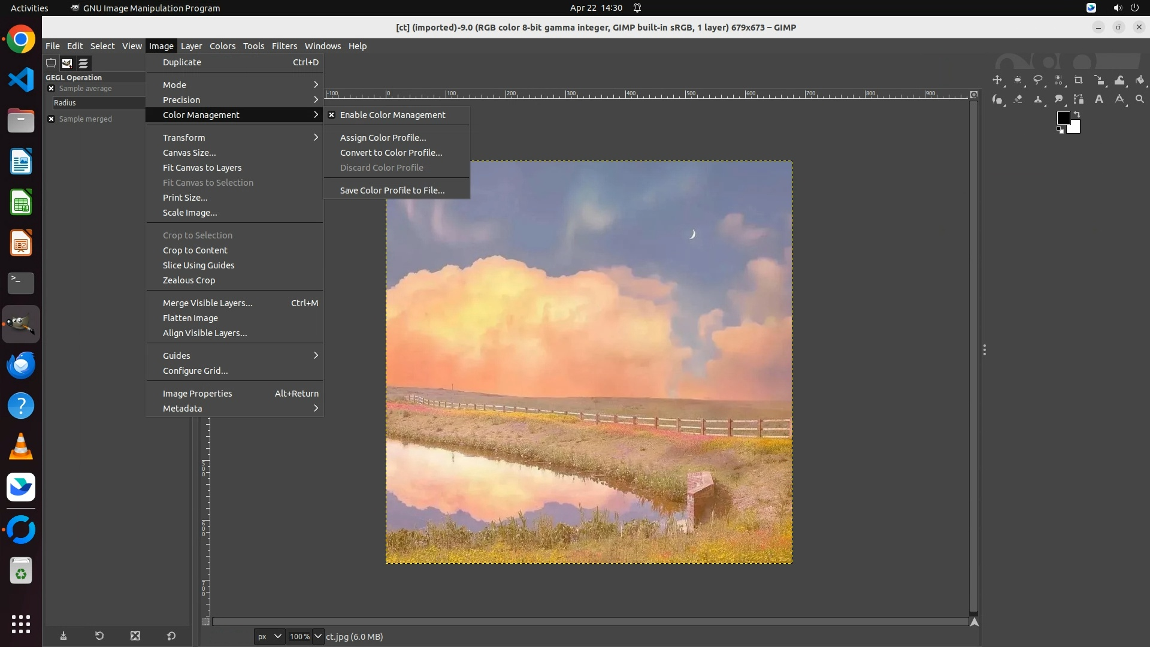Select the Move tool

tap(997, 80)
